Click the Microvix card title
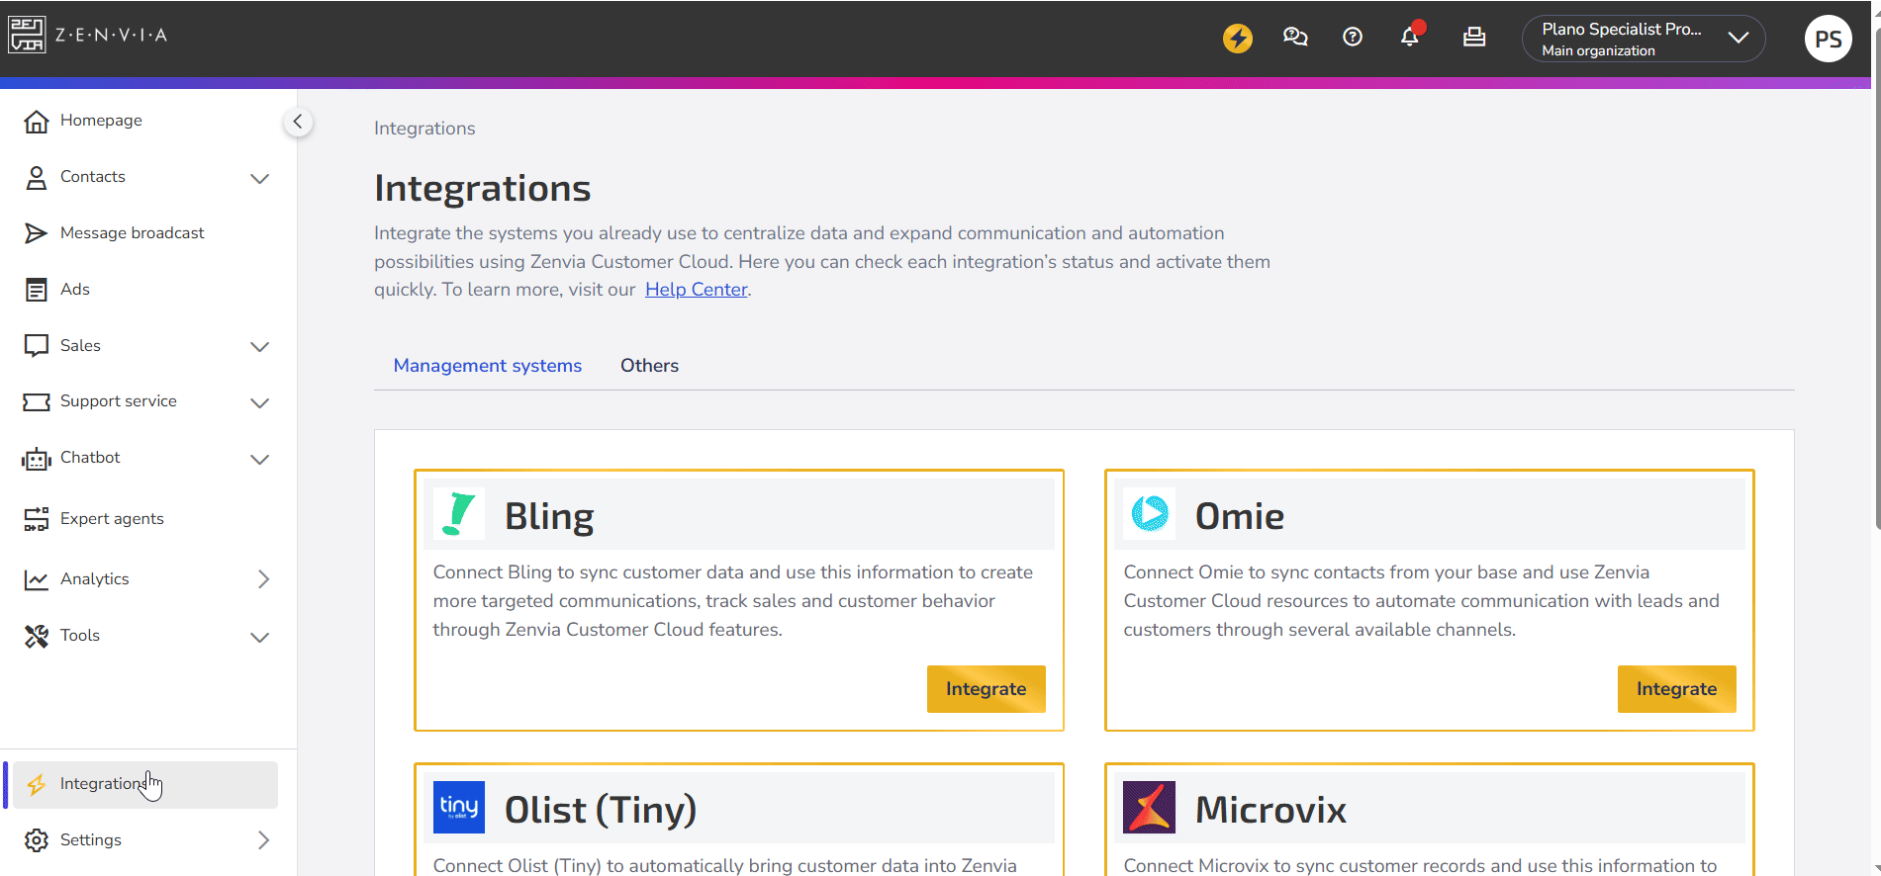Screen dimensions: 1881x876 click(x=1270, y=810)
